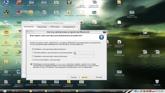This screenshot has height=93, width=165.
Task: Select Images Multiunload desktop icon
Action: [6, 14]
